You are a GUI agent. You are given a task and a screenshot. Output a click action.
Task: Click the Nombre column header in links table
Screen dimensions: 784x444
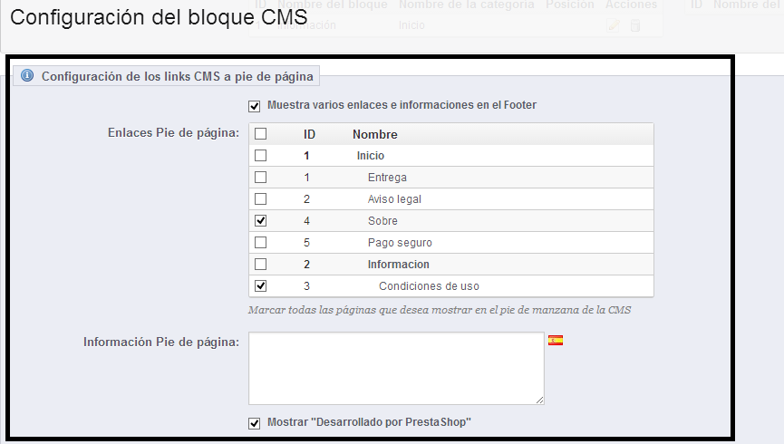click(x=375, y=134)
